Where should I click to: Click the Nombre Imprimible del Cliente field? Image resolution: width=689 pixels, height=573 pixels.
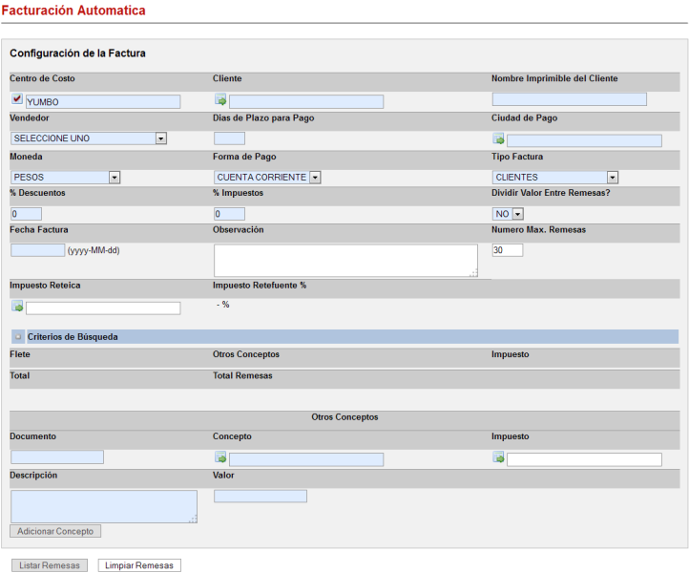click(x=569, y=99)
